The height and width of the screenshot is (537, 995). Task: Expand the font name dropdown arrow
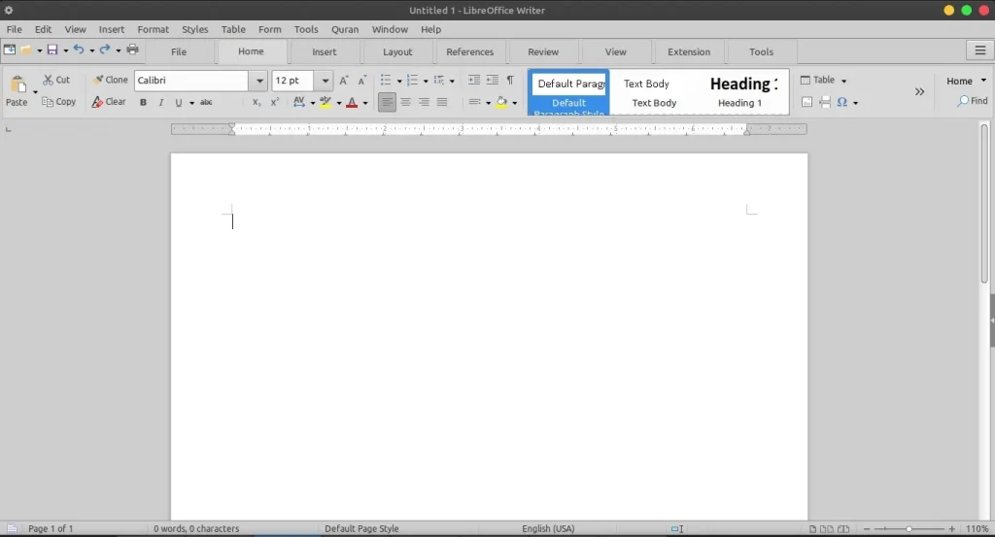tap(258, 81)
